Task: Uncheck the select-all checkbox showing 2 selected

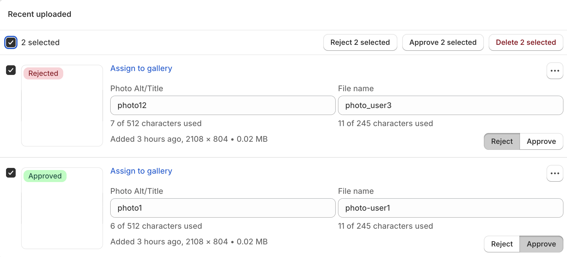Action: (x=11, y=42)
